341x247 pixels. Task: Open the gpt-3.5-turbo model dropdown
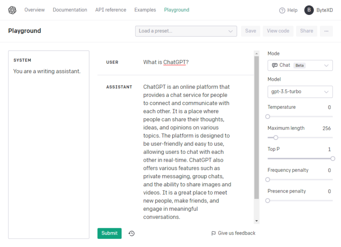pos(300,92)
